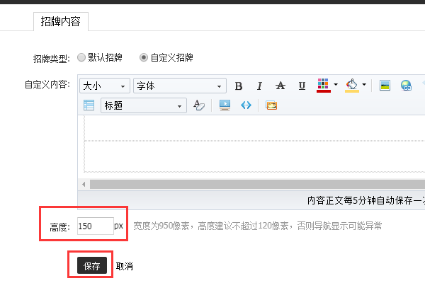Select 自定义招牌 radio button

pos(144,57)
